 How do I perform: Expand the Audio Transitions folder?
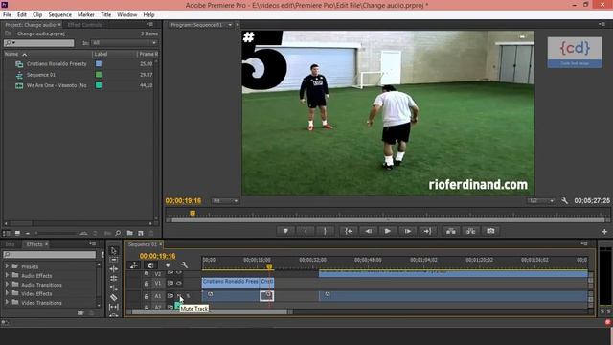click(x=7, y=285)
